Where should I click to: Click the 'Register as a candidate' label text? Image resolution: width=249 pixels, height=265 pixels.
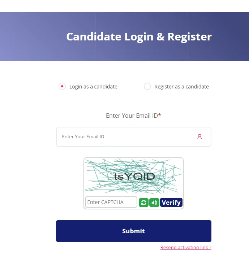tap(181, 87)
